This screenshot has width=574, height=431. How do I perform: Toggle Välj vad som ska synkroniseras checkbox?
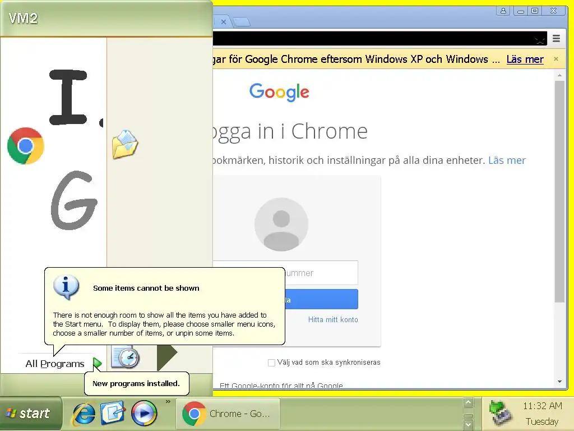coord(271,363)
